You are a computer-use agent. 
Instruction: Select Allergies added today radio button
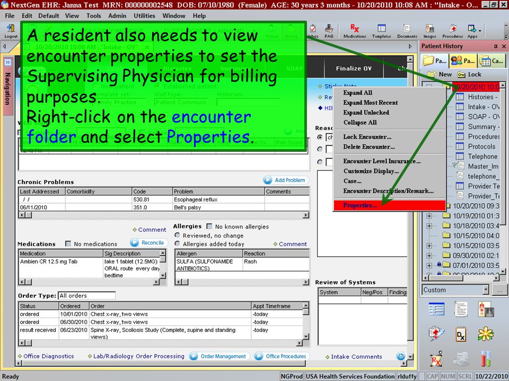[177, 243]
